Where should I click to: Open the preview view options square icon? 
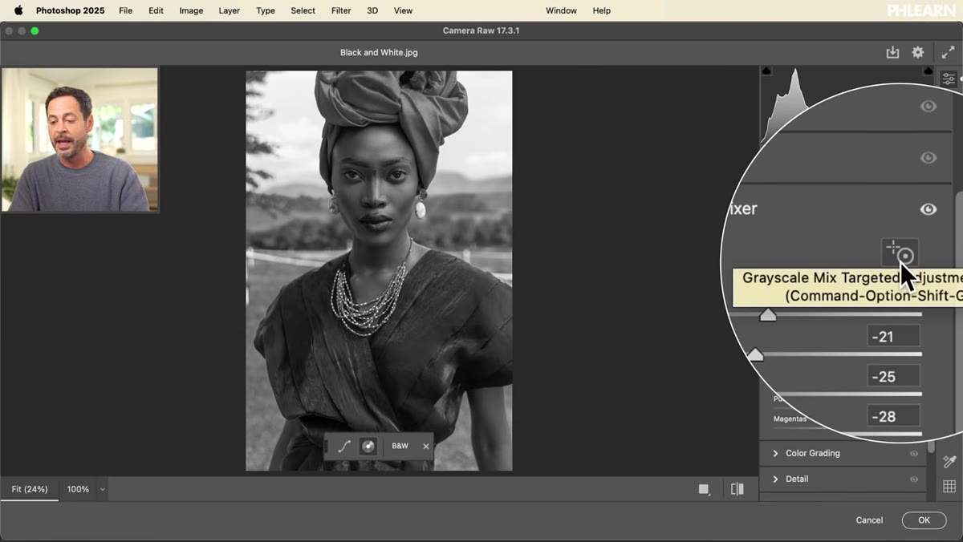tap(705, 489)
